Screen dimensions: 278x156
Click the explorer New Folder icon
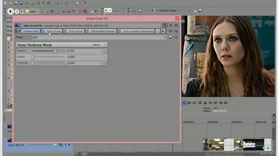[57, 12]
